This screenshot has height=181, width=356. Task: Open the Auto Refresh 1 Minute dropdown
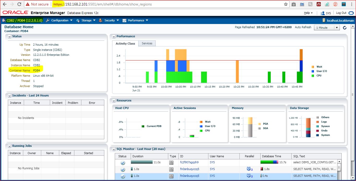[327, 28]
